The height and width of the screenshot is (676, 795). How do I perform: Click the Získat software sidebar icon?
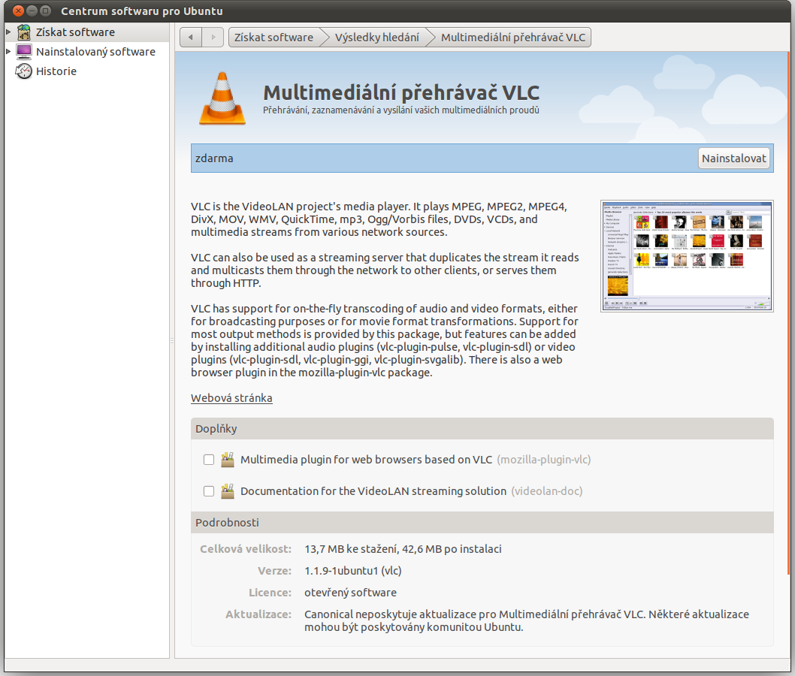click(23, 32)
